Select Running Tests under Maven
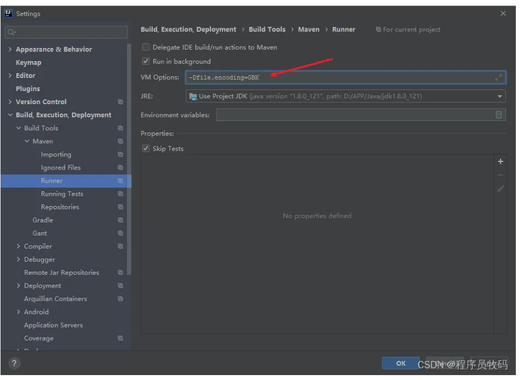 point(62,194)
